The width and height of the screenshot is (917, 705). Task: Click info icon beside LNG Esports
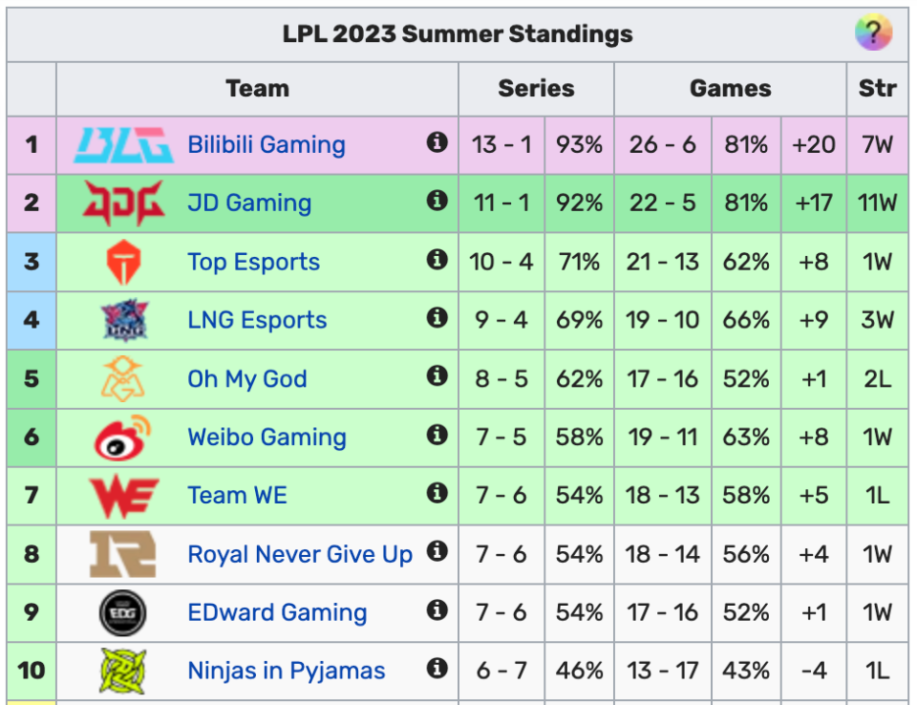(437, 317)
